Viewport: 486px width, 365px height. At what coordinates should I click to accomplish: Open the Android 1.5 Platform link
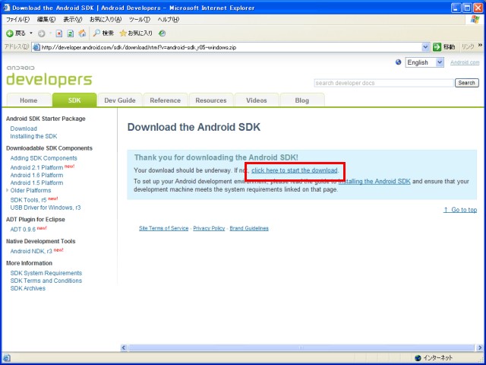36,182
